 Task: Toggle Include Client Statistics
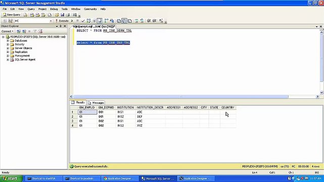click(112, 21)
